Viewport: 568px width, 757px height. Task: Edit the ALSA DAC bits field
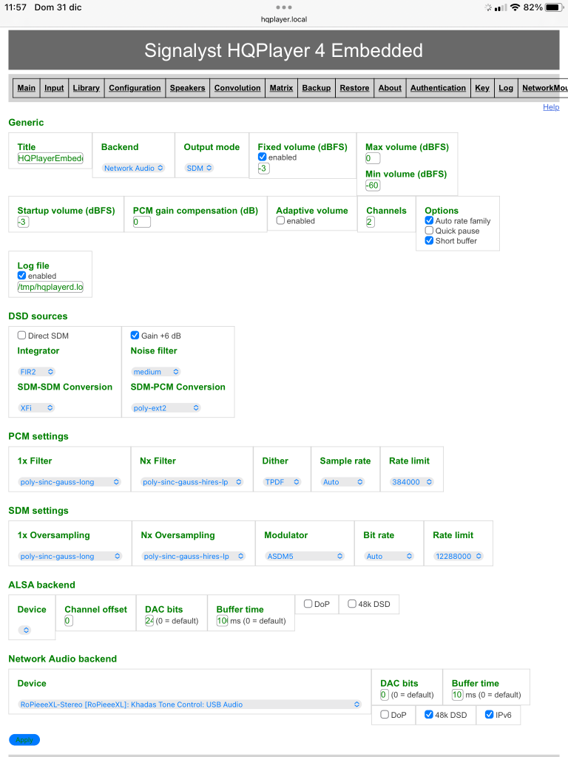[149, 621]
